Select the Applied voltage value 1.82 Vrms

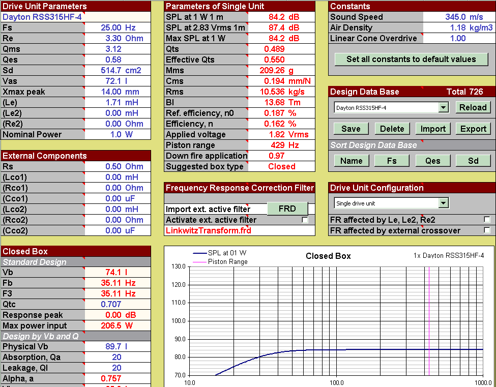[x=281, y=134]
